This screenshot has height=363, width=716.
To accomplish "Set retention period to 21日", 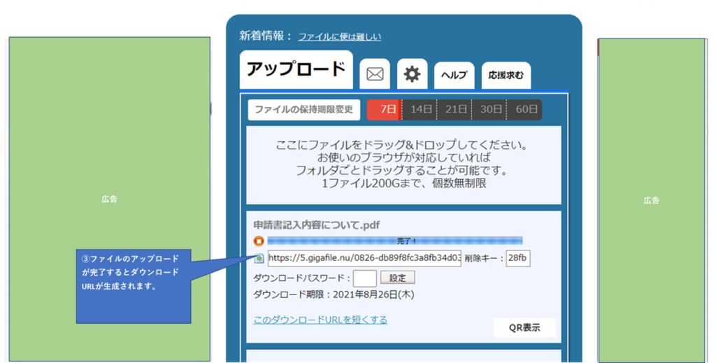I will pos(455,110).
